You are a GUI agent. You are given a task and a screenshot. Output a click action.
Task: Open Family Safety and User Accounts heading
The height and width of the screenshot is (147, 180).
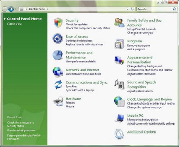(145, 22)
